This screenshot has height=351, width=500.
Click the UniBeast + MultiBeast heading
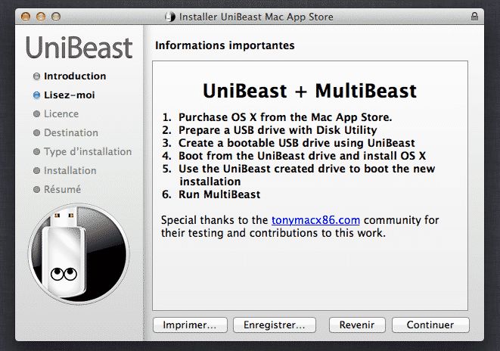point(309,91)
